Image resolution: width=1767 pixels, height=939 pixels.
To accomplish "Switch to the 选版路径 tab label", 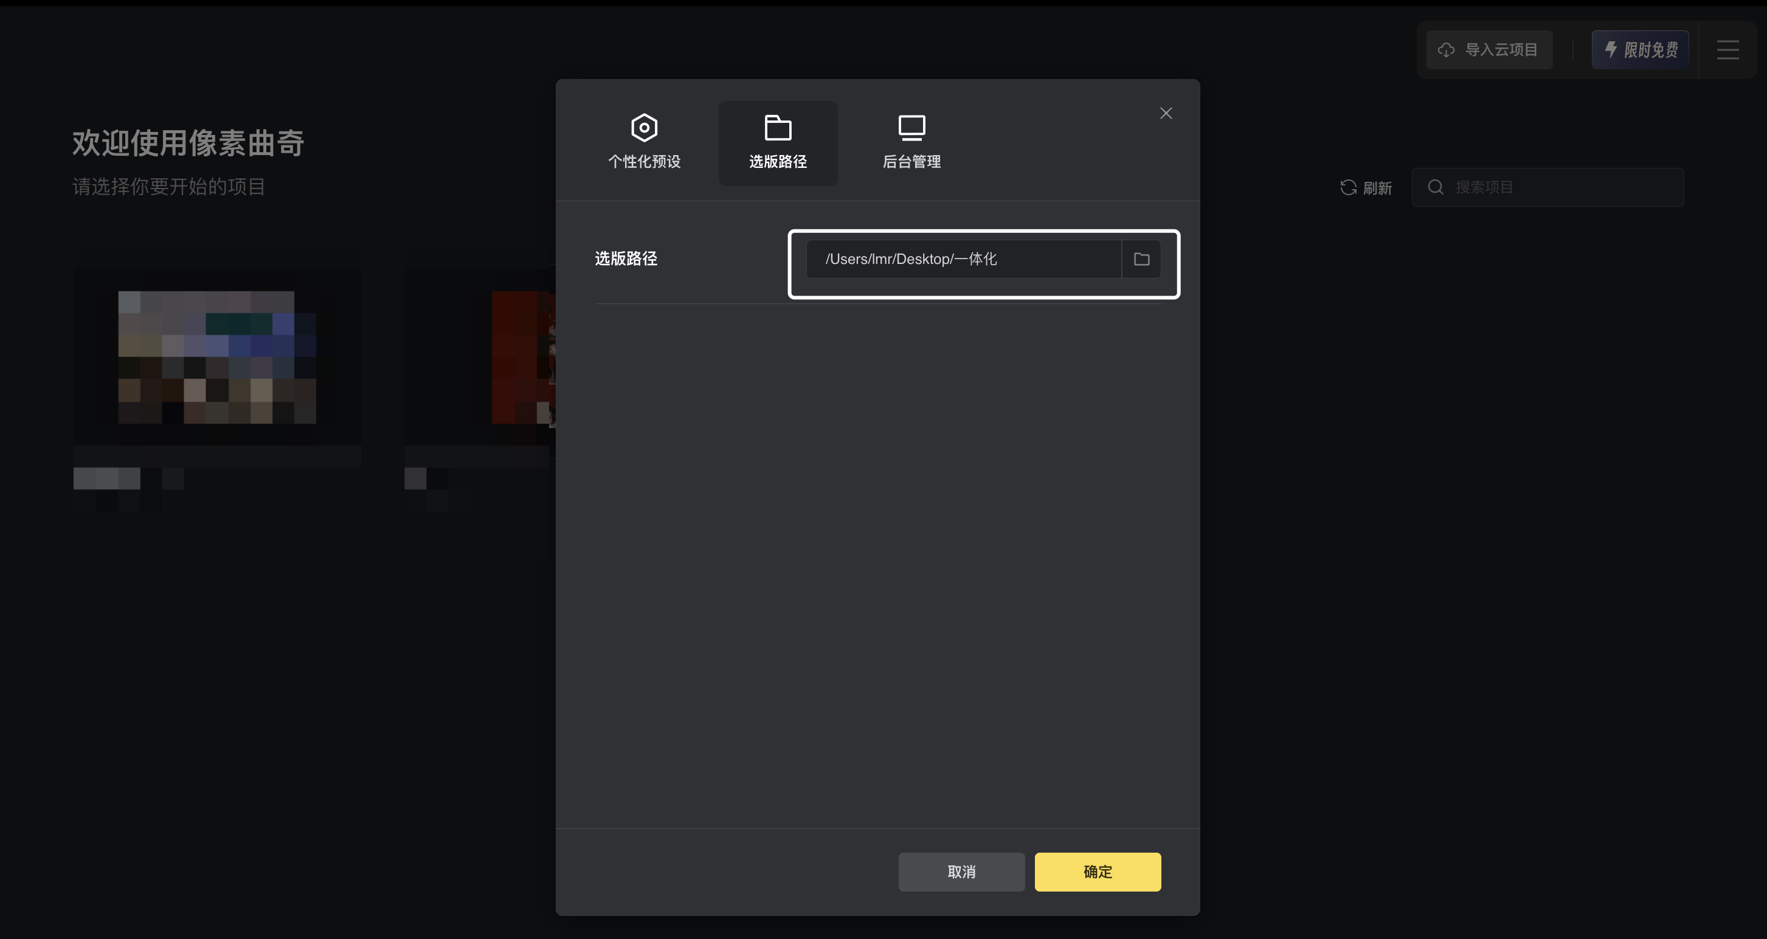I will click(x=778, y=162).
